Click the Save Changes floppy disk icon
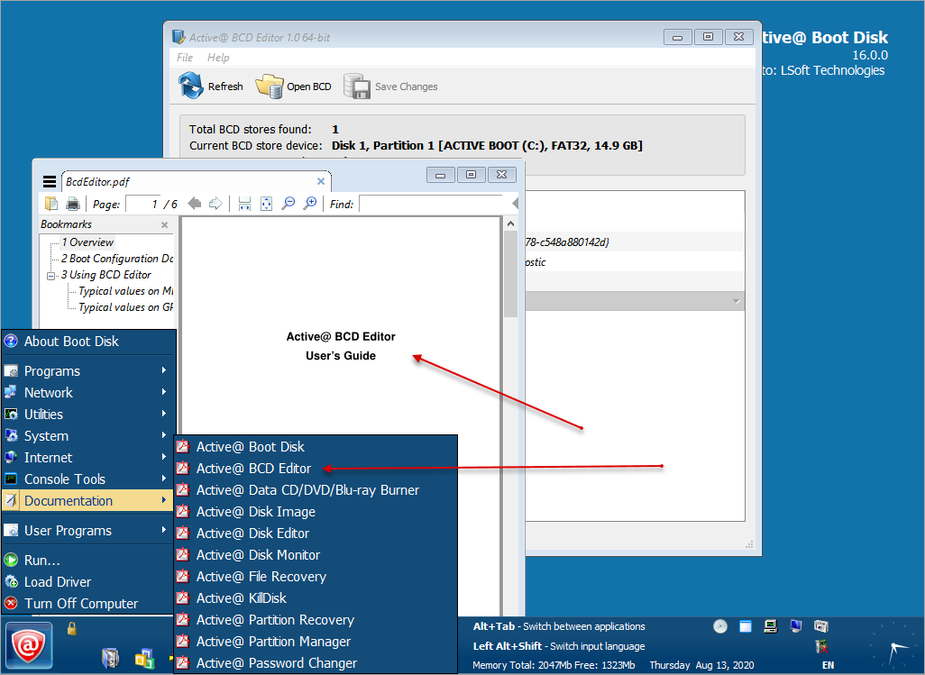The height and width of the screenshot is (675, 925). pos(357,87)
